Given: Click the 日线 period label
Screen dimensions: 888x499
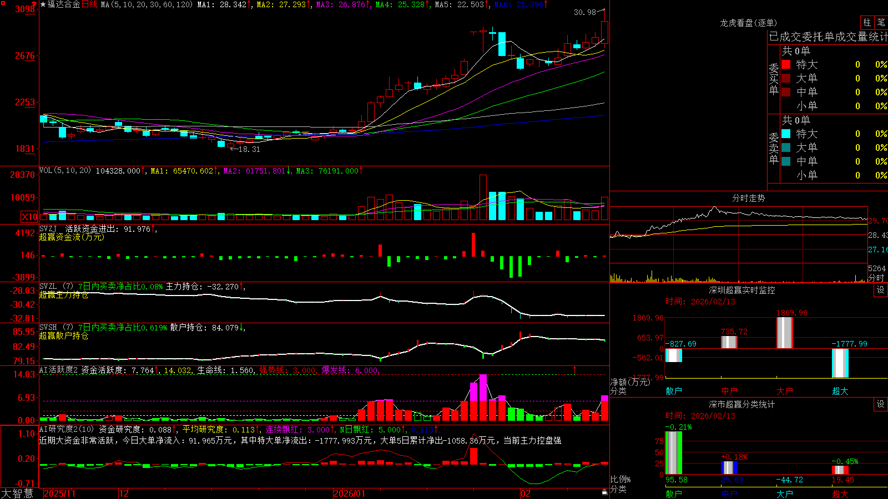Looking at the screenshot, I should click(89, 4).
